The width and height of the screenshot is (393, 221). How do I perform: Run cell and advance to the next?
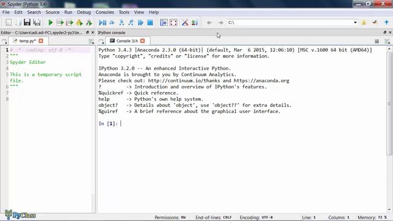coord(69,23)
